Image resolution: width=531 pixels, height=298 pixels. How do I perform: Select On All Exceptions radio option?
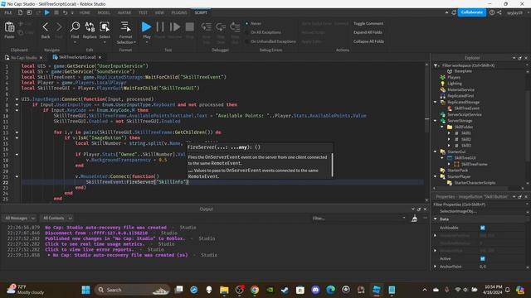(247, 32)
